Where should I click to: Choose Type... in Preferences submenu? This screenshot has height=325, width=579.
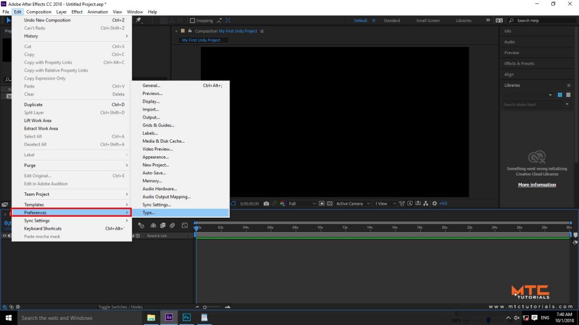tap(180, 213)
